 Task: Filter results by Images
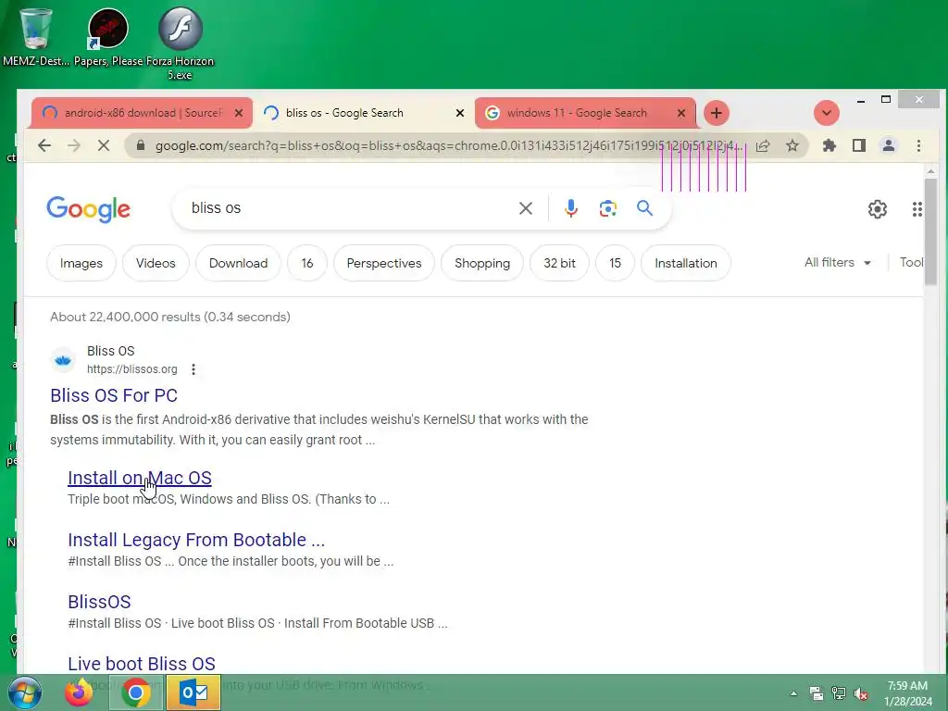[x=81, y=263]
